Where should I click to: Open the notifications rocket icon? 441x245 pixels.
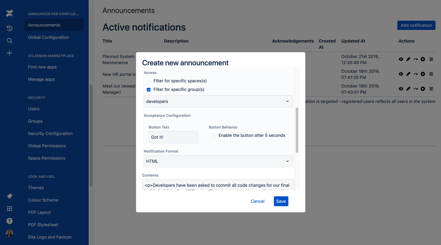coord(10,196)
